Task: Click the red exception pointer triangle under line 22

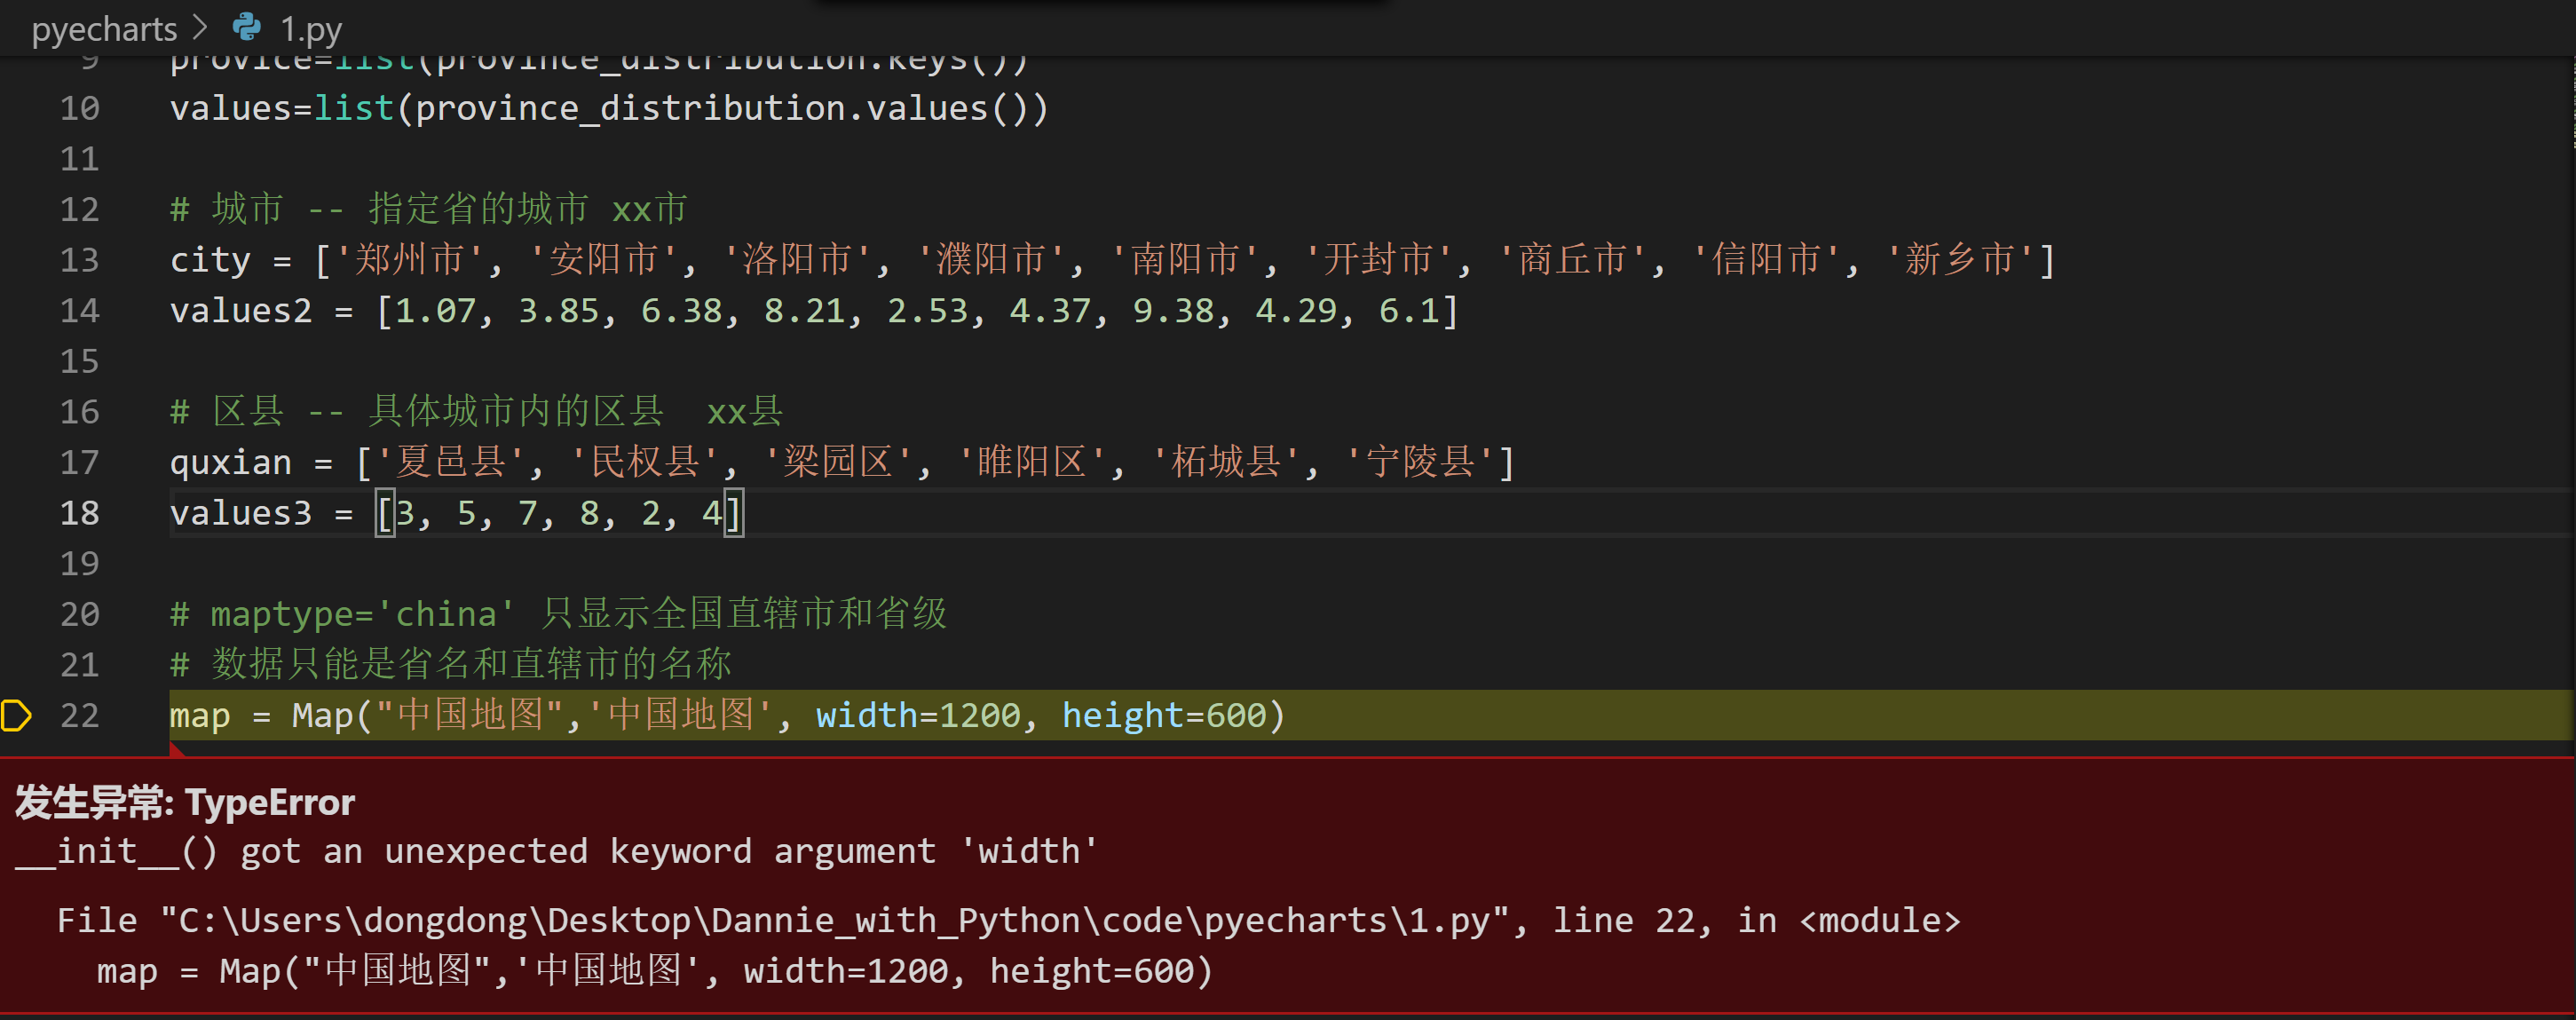Action: pos(176,750)
